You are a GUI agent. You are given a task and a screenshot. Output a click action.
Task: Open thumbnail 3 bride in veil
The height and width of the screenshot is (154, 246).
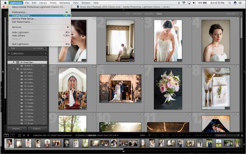pyautogui.click(x=168, y=41)
